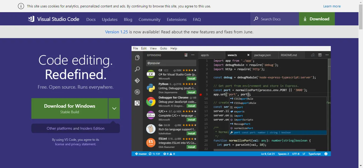Click the smiley feedback icon

326,154
